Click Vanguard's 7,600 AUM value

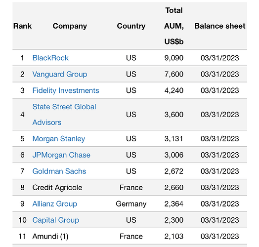point(174,74)
